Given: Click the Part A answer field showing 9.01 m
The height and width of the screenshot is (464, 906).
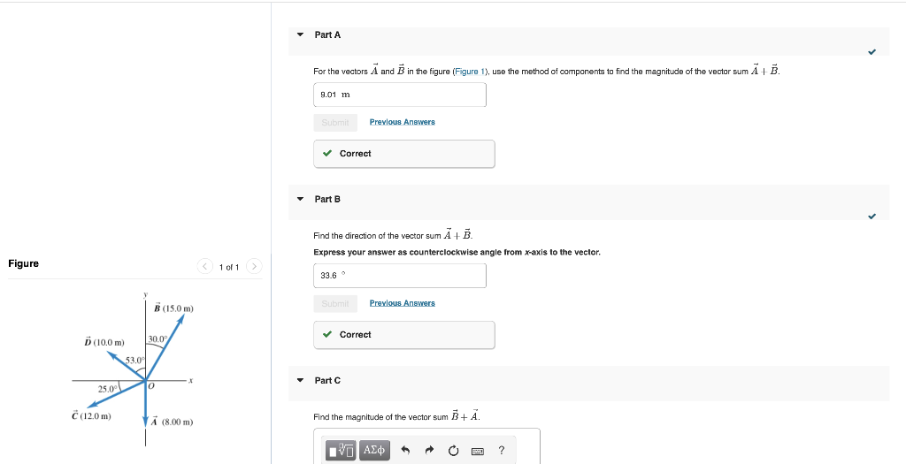Looking at the screenshot, I should pyautogui.click(x=399, y=95).
